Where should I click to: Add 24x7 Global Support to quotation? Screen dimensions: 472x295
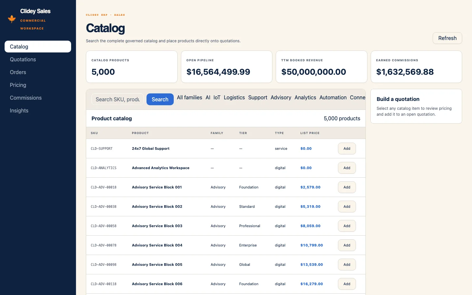click(347, 148)
